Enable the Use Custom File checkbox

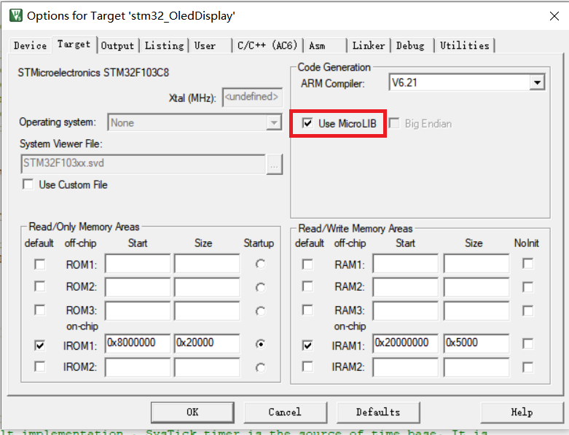click(x=28, y=184)
